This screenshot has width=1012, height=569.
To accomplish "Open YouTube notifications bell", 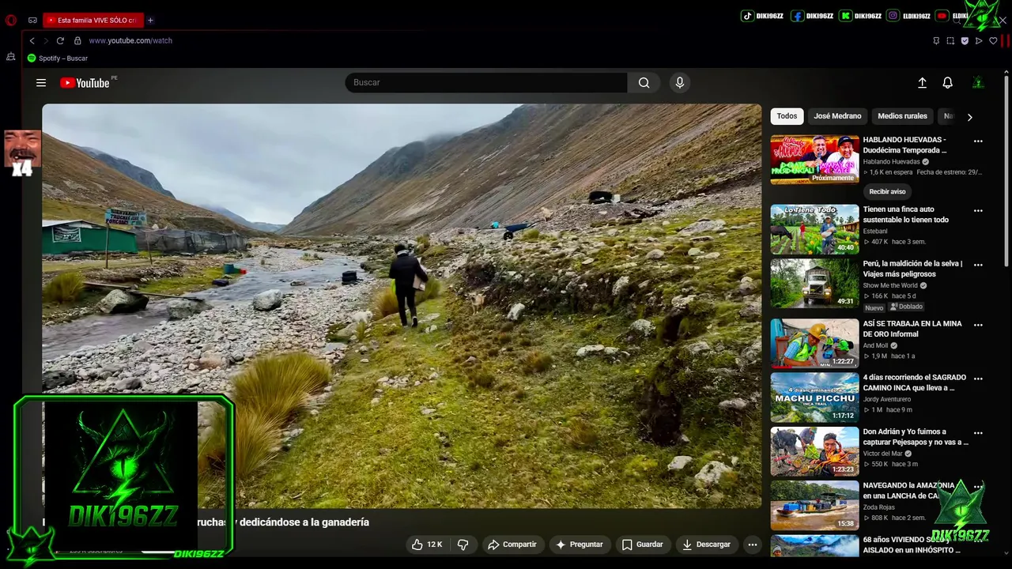I will 947,82.
